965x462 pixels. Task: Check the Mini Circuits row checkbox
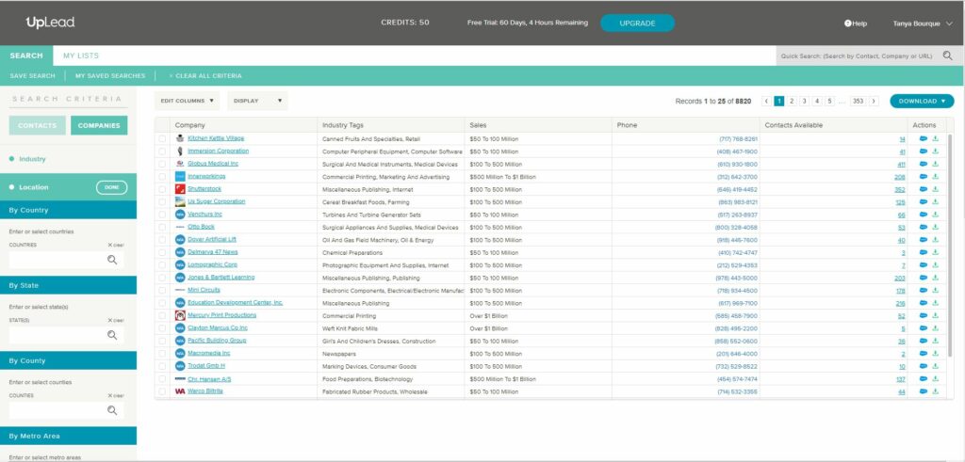click(x=162, y=291)
